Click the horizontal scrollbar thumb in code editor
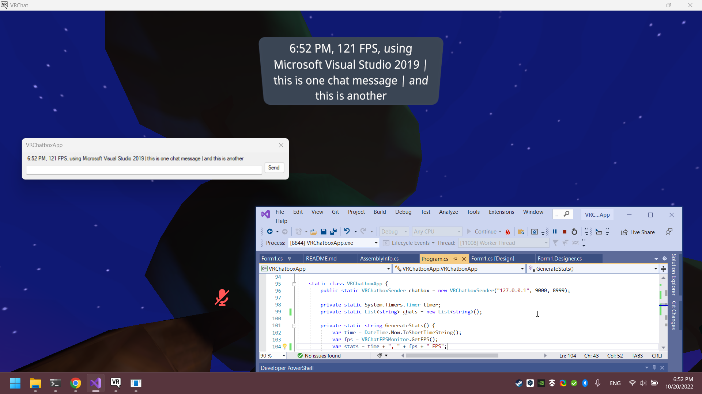This screenshot has width=702, height=394. click(x=452, y=356)
